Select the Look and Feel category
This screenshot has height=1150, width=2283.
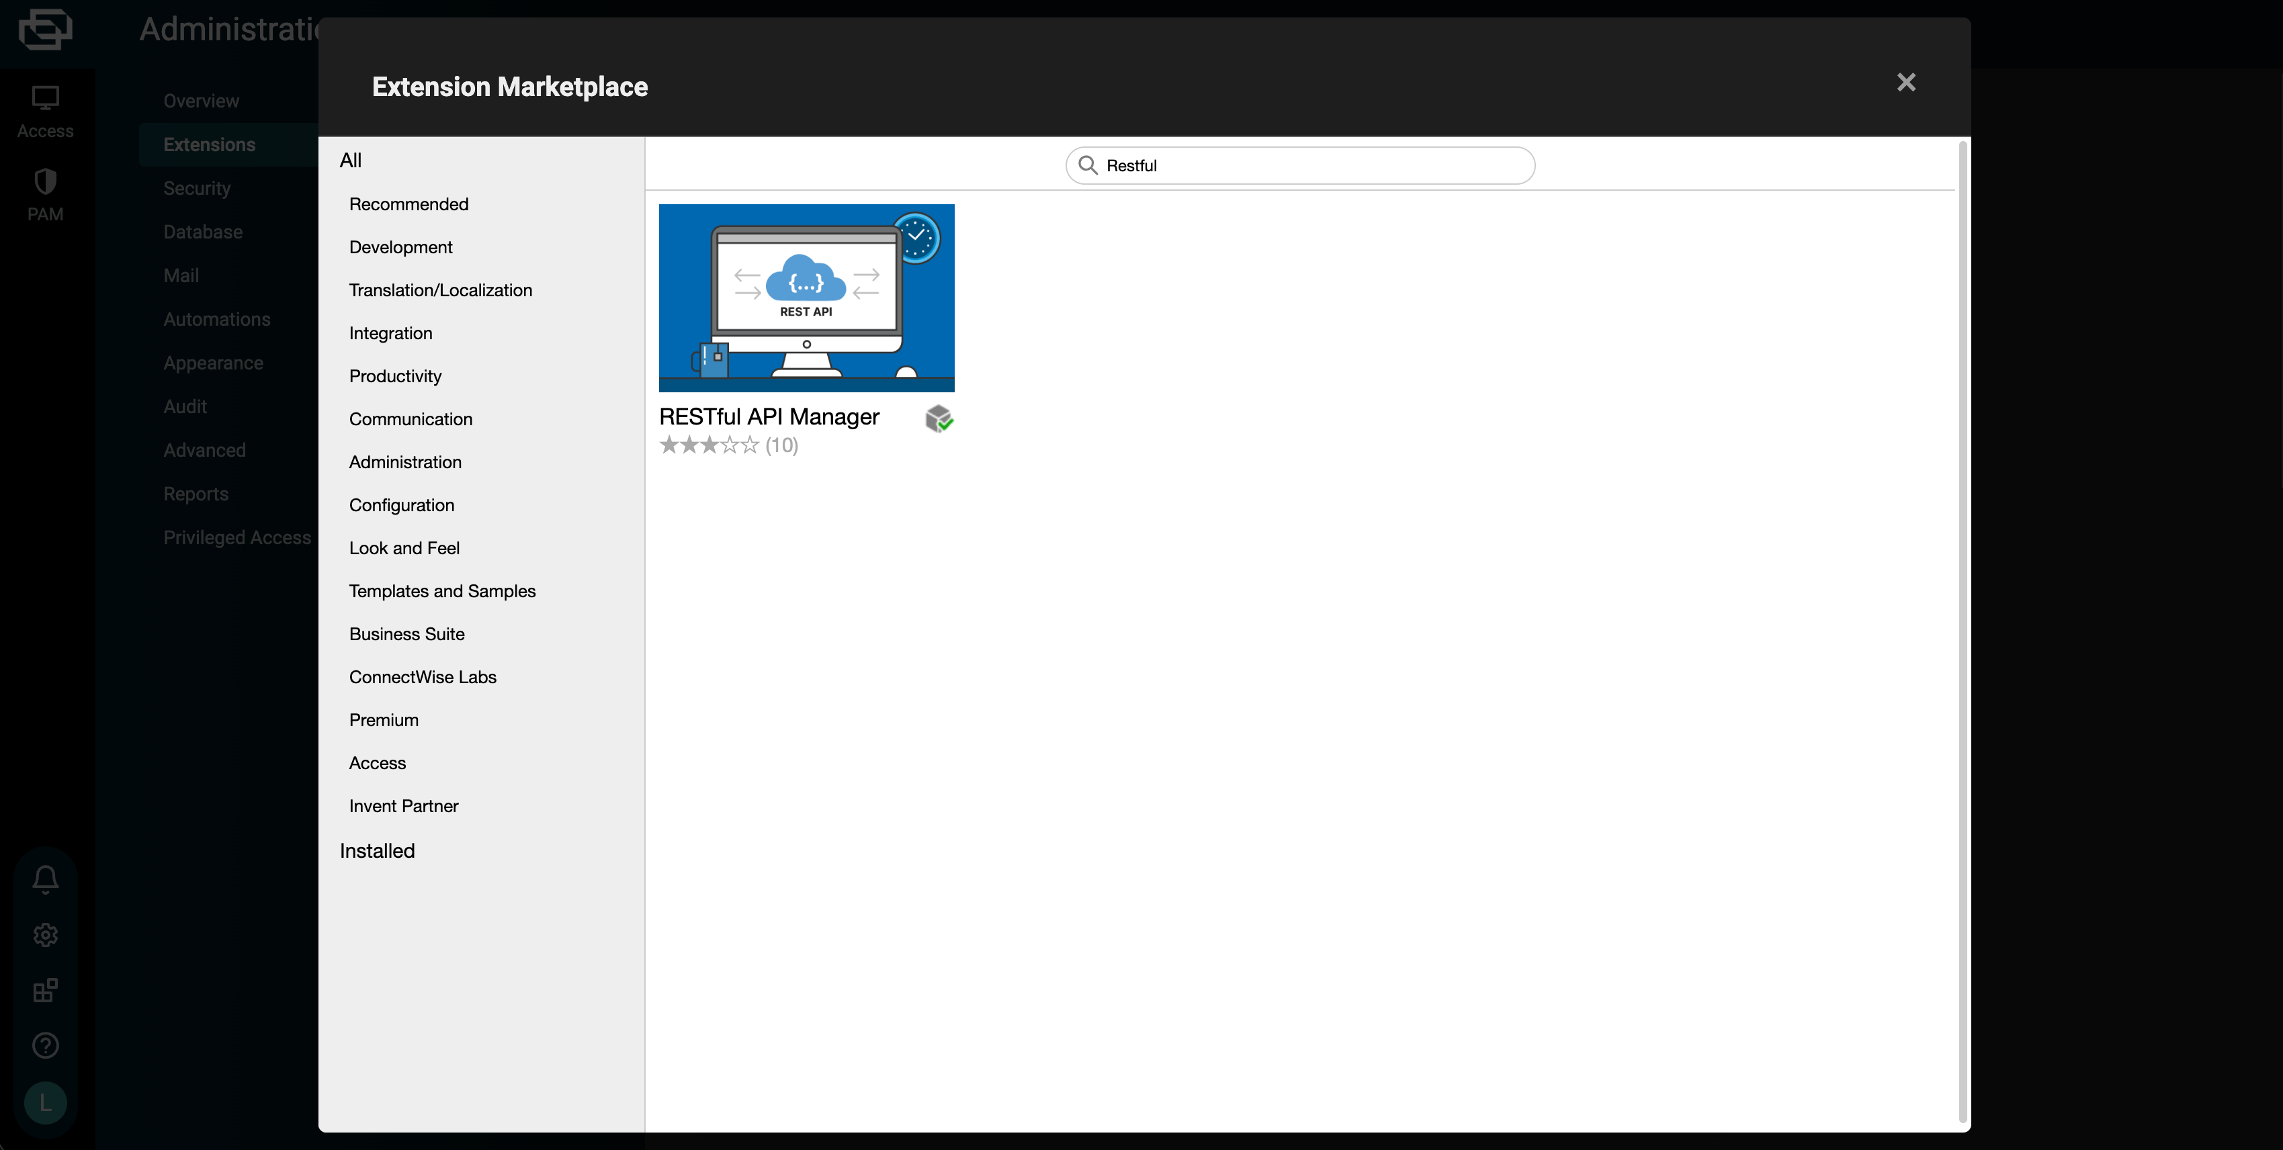[x=404, y=547]
